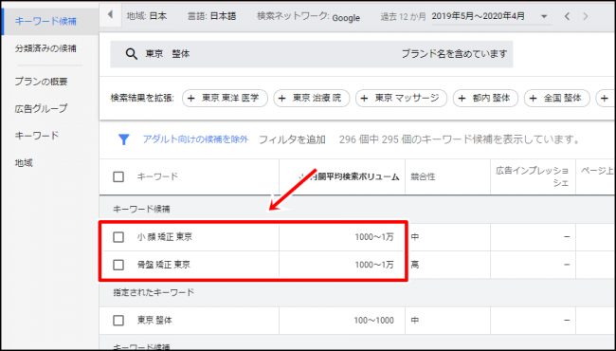
Task: Open キーワード in the sidebar
Action: [37, 136]
